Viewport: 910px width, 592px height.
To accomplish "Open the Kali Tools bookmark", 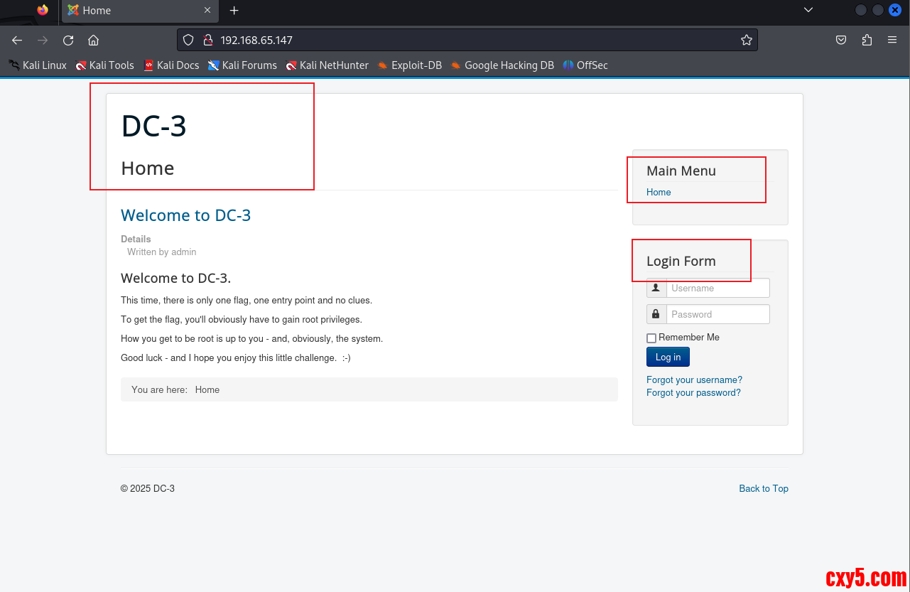I will click(x=104, y=65).
